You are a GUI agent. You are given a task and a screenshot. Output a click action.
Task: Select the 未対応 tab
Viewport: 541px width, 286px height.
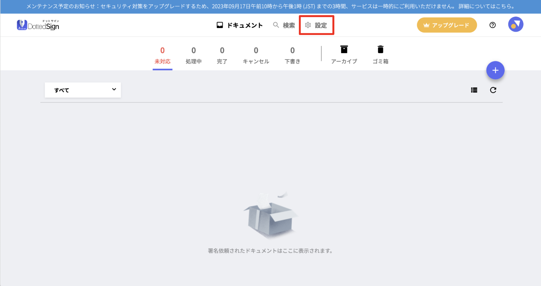[x=162, y=55]
